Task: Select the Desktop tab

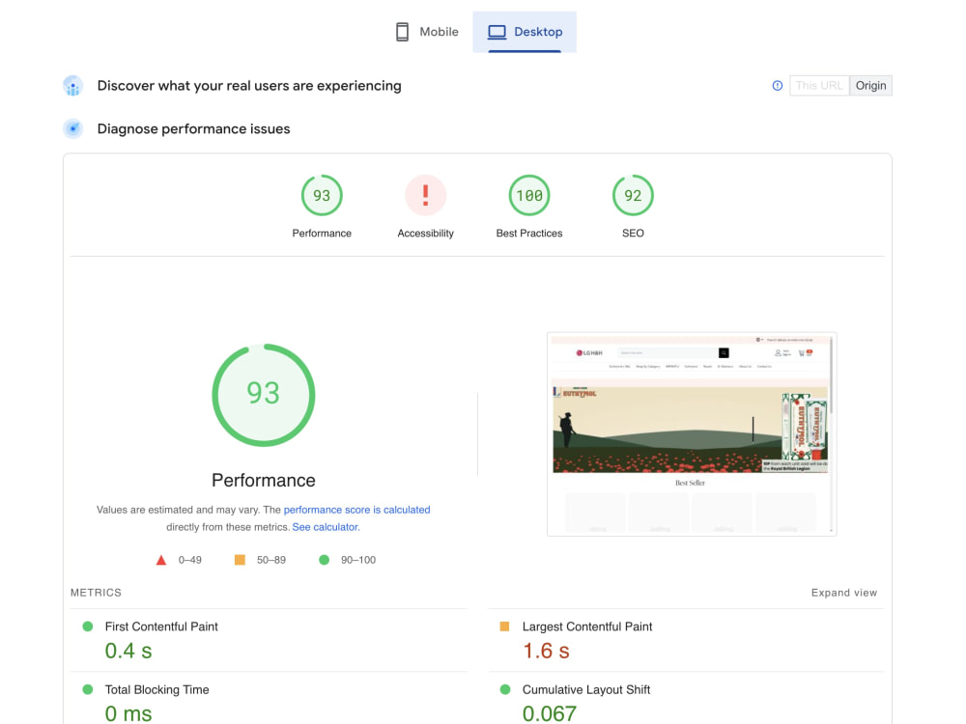Action: click(525, 31)
